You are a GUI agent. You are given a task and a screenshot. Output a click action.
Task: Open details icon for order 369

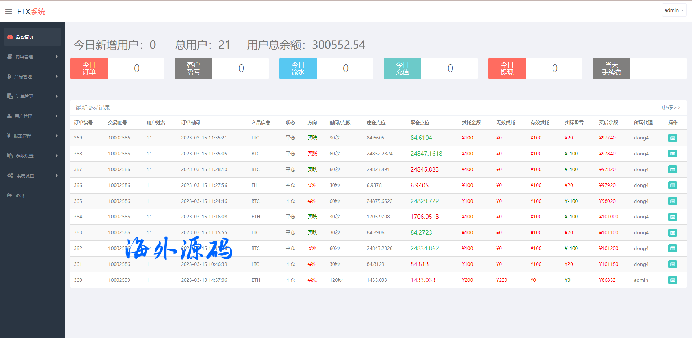pyautogui.click(x=672, y=138)
